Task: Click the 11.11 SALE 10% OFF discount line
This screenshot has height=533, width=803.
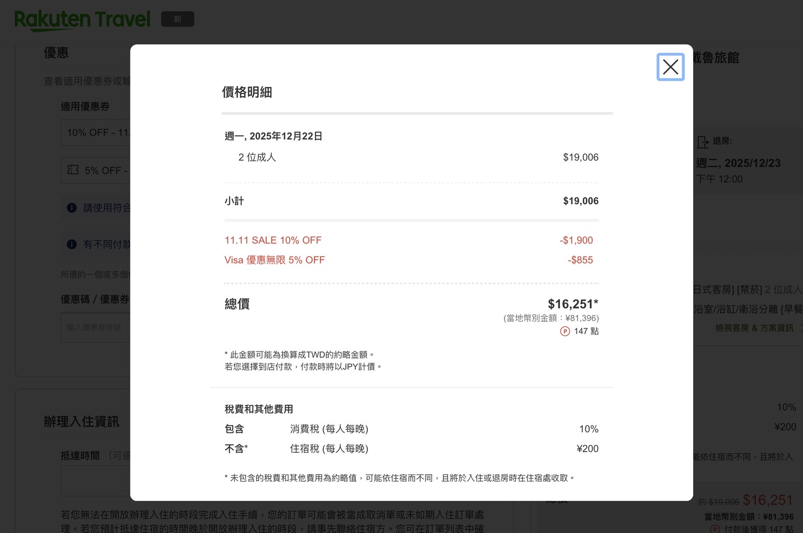Action: tap(273, 240)
